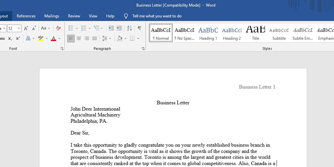
Task: Toggle strikethrough formatting
Action: (2, 38)
